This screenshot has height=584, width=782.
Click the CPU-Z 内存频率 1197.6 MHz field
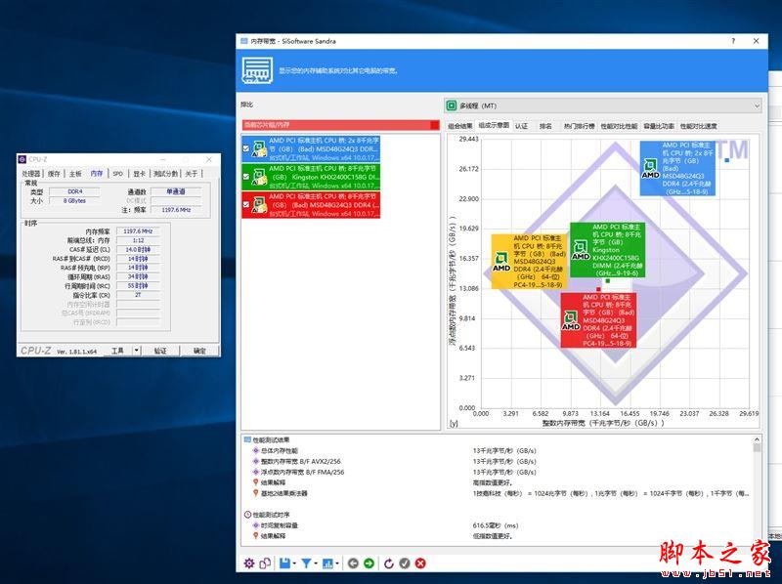[x=138, y=231]
